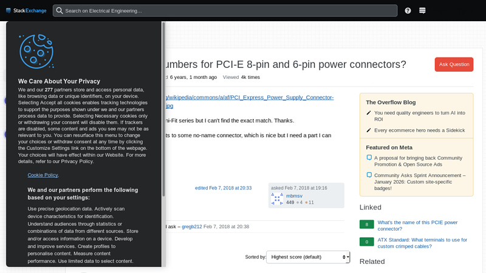Click the '6 years, 1 month ago' text
The width and height of the screenshot is (486, 273).
[193, 77]
